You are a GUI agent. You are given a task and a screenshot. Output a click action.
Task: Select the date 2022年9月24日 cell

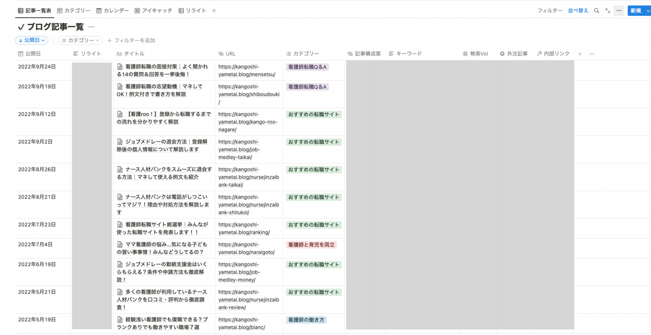pos(42,71)
